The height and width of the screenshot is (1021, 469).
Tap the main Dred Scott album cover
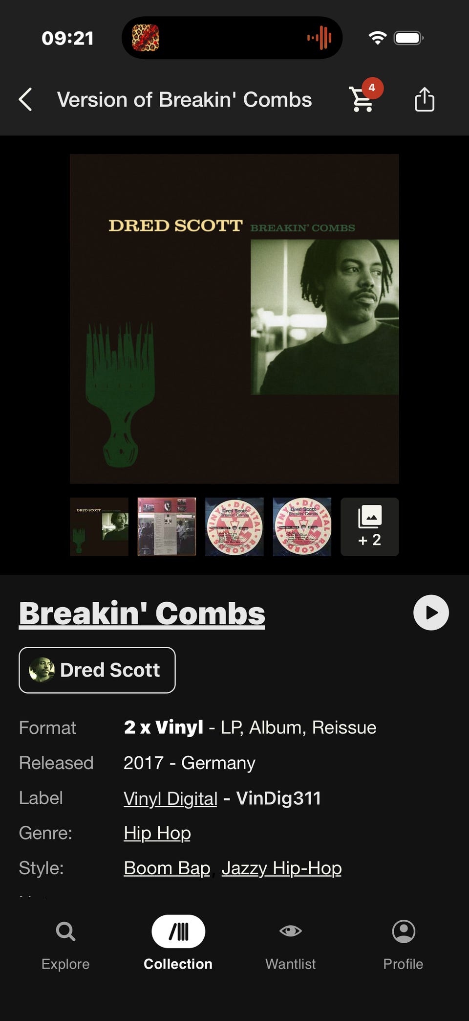234,319
